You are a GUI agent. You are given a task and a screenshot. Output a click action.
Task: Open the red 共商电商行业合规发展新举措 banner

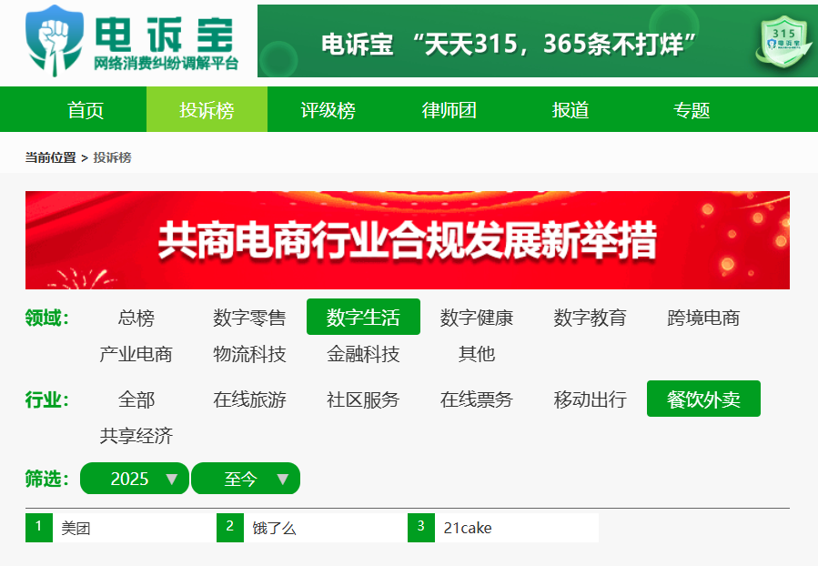[408, 240]
